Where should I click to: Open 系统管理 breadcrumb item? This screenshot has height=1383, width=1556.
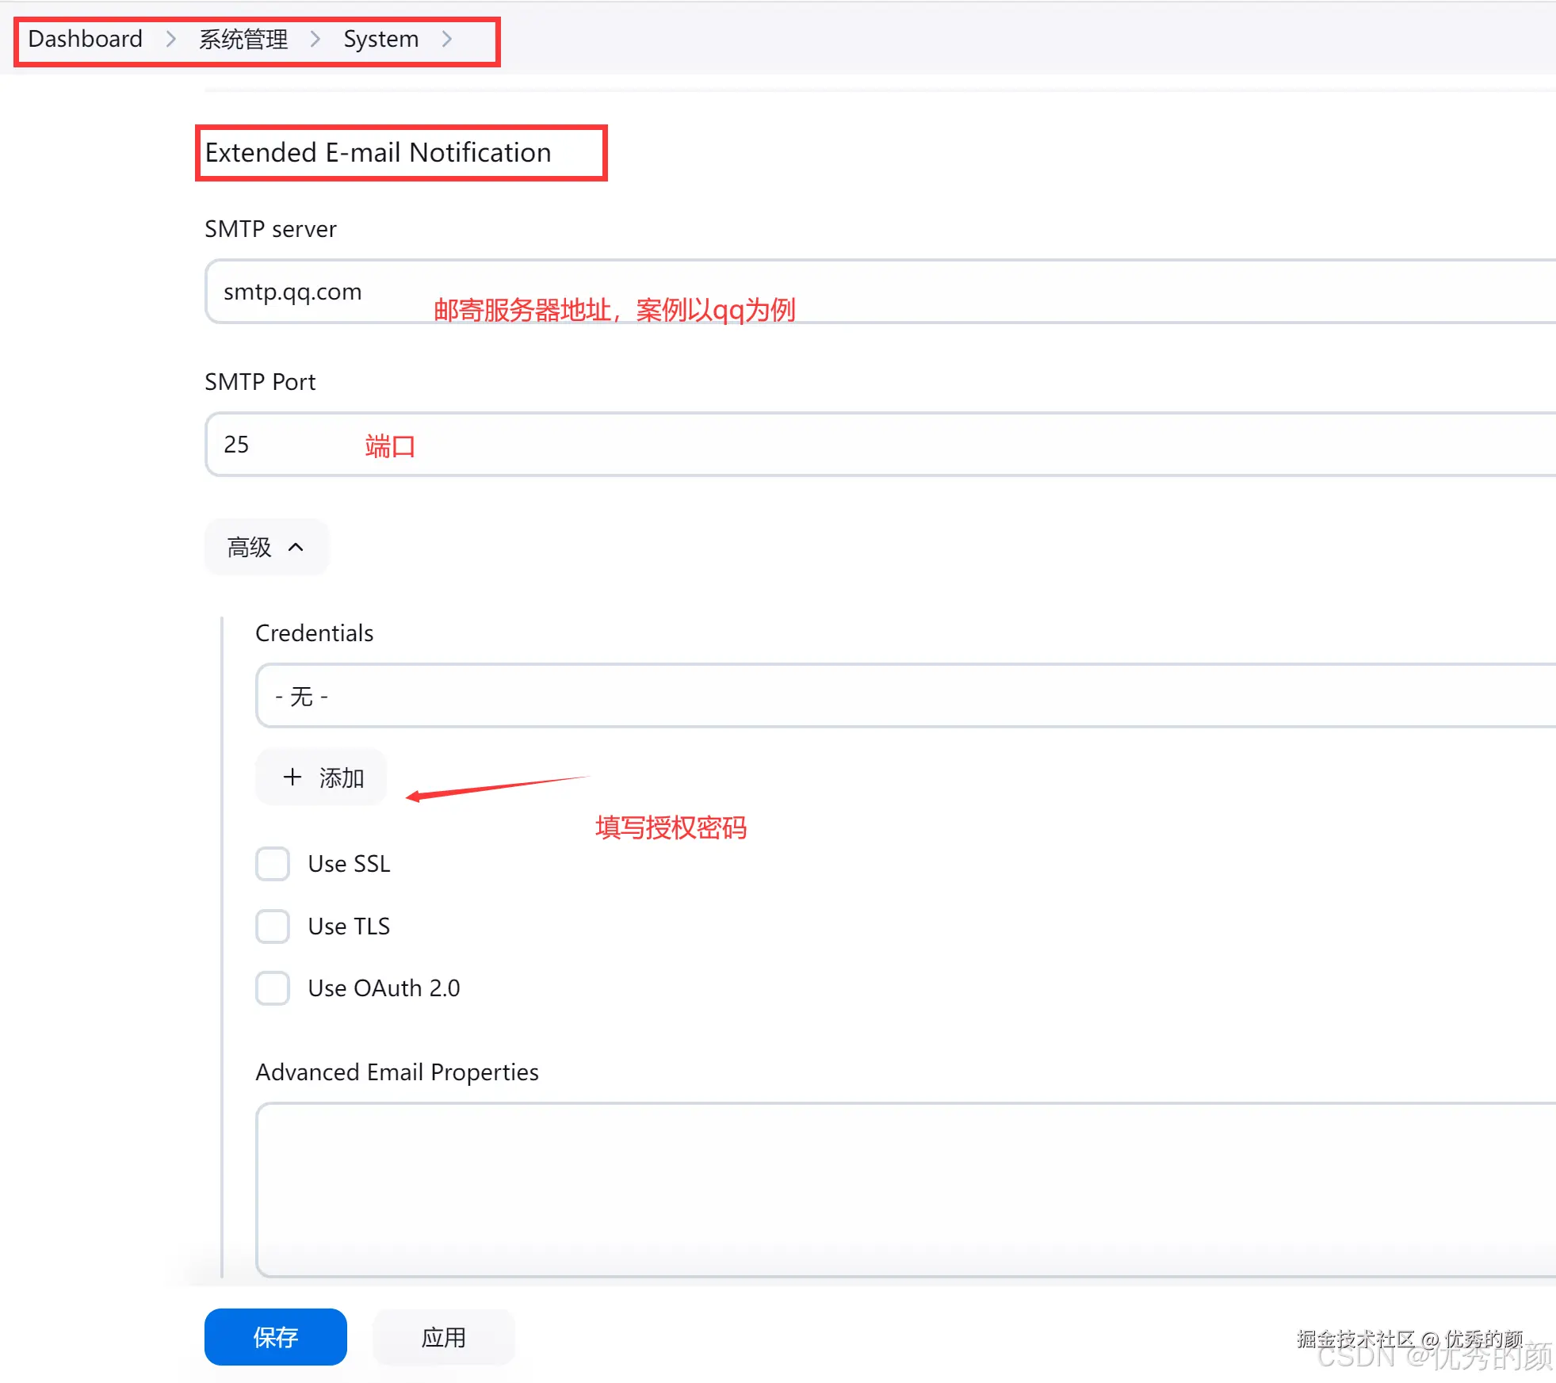click(243, 39)
